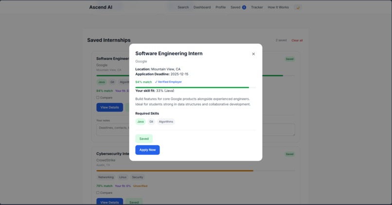Click the CrowdStrike orange match progress bar
Viewport: 392px width, 205px height.
196,171
